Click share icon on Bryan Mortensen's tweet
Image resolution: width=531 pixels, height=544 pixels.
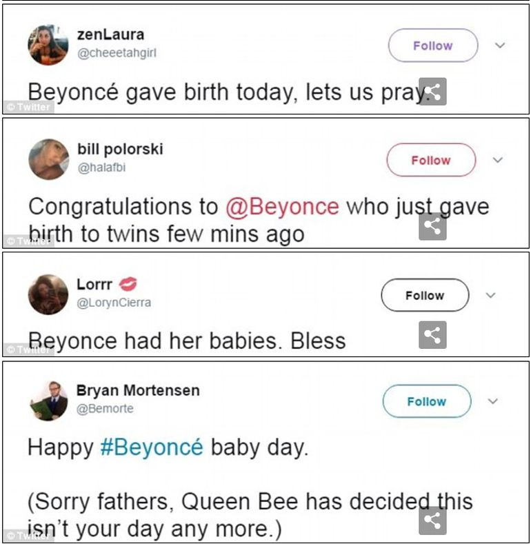(432, 521)
